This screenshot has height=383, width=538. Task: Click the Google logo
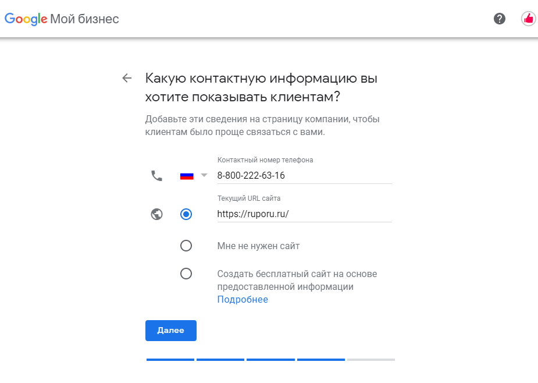(x=26, y=19)
